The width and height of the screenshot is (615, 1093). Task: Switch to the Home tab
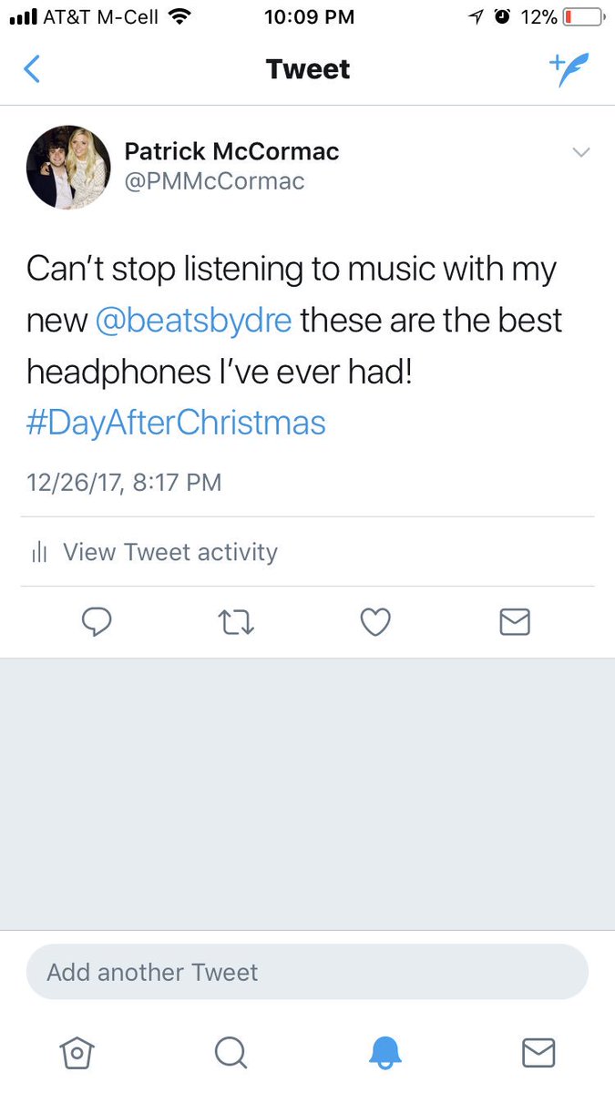point(77,1053)
